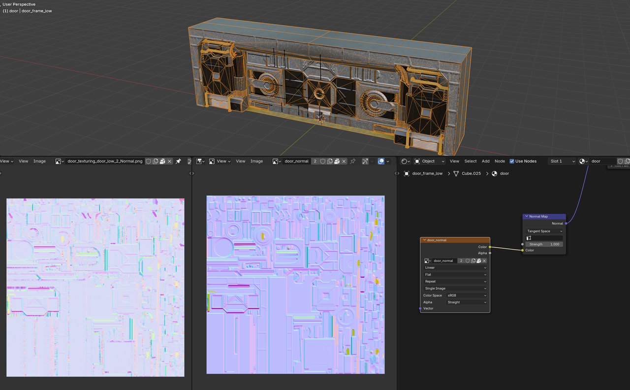Toggle the Use Nodes checkbox
This screenshot has height=390, width=630.
(512, 161)
